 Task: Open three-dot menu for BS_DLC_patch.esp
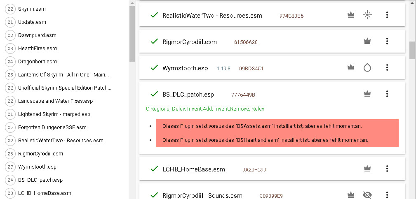pos(387,94)
